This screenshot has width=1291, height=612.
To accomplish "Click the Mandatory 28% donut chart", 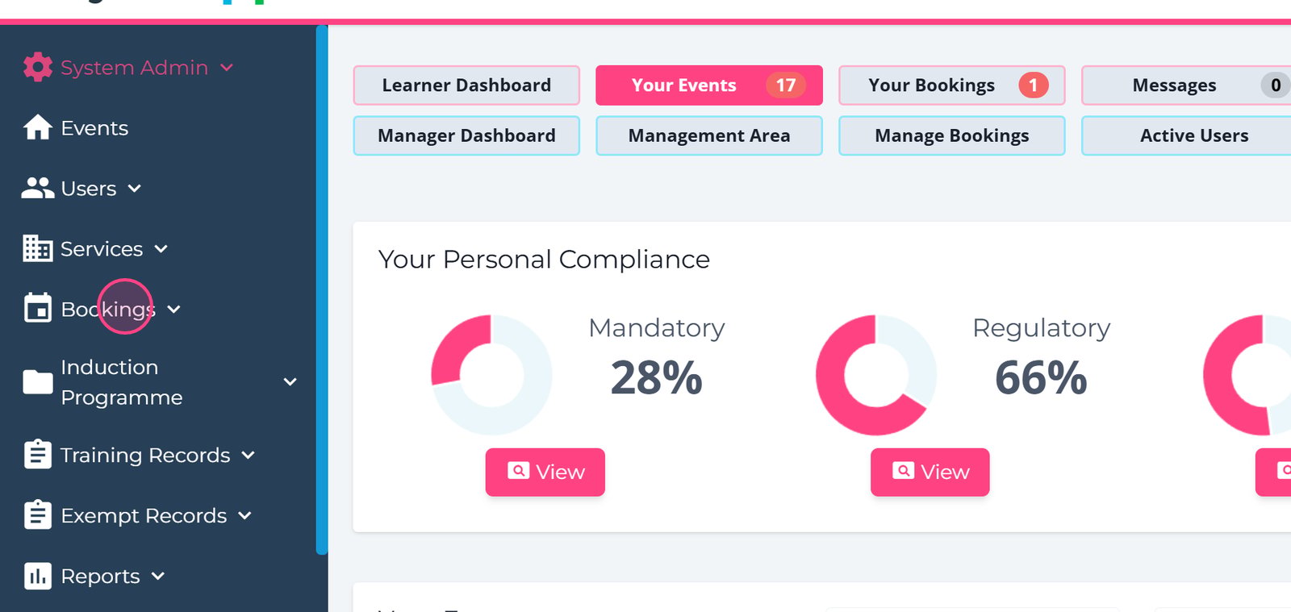I will point(491,375).
